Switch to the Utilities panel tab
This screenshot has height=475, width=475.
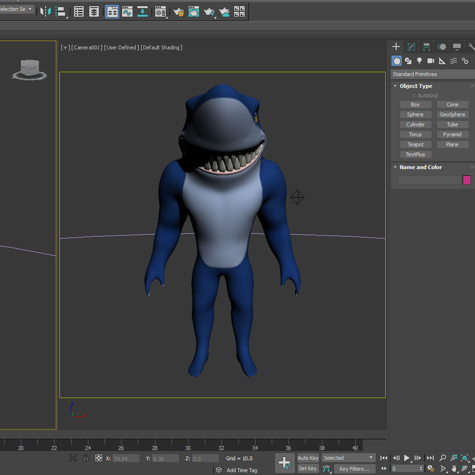click(x=471, y=47)
